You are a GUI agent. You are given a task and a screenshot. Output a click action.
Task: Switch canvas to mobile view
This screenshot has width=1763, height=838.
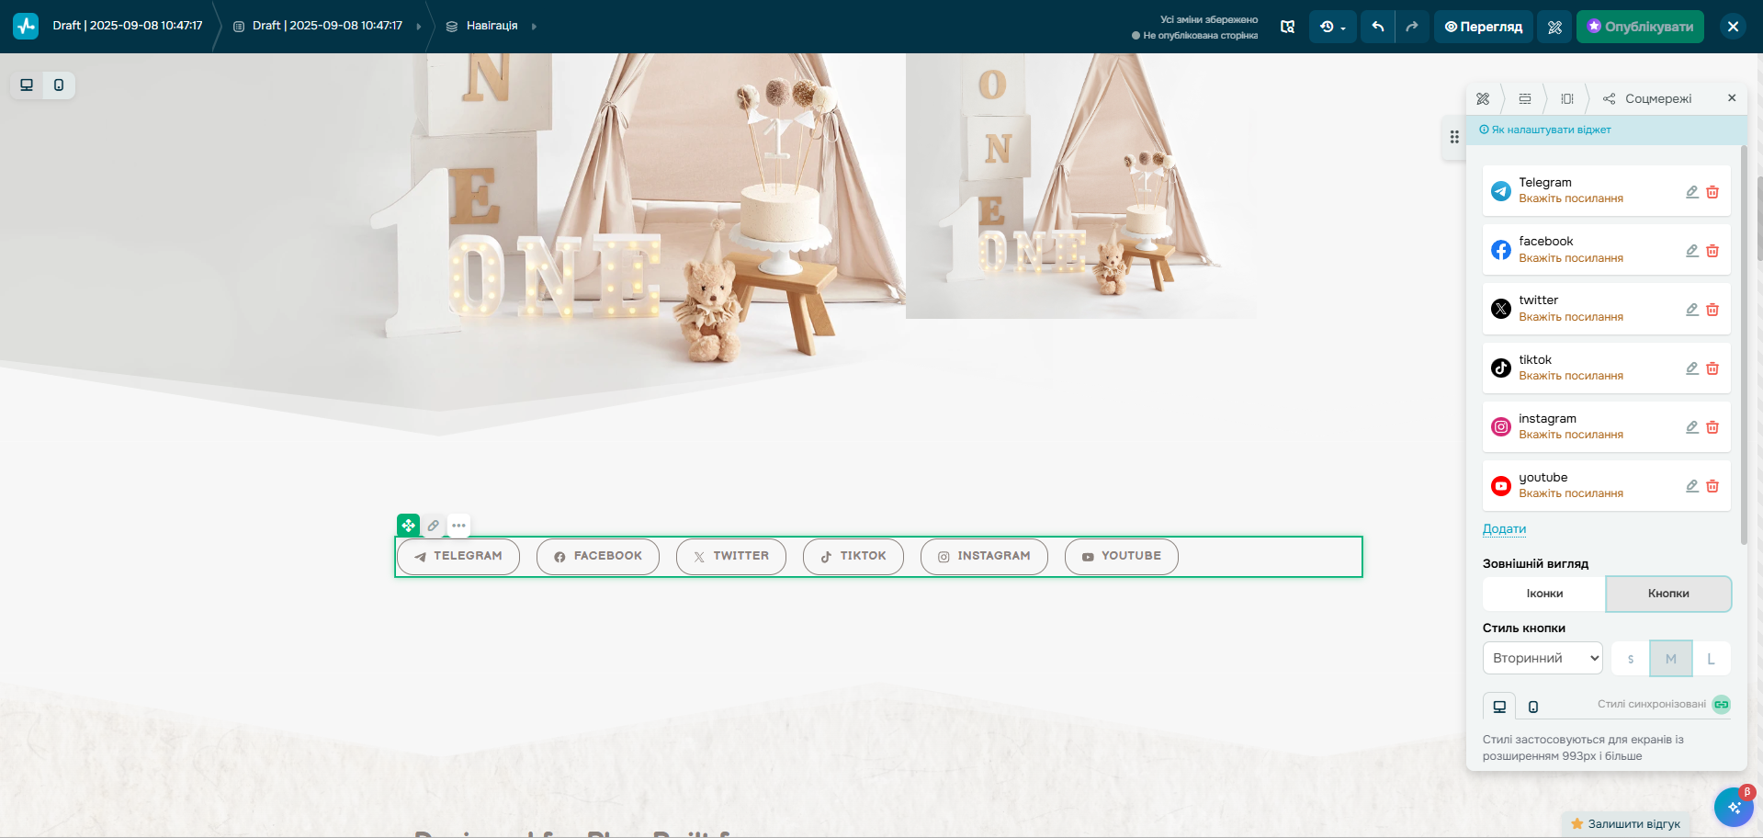pos(59,85)
